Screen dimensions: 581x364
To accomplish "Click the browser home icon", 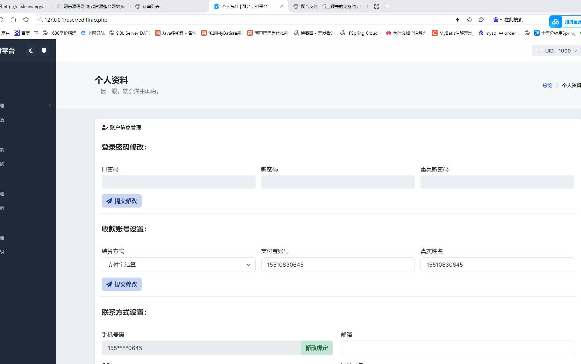I will pos(13,20).
